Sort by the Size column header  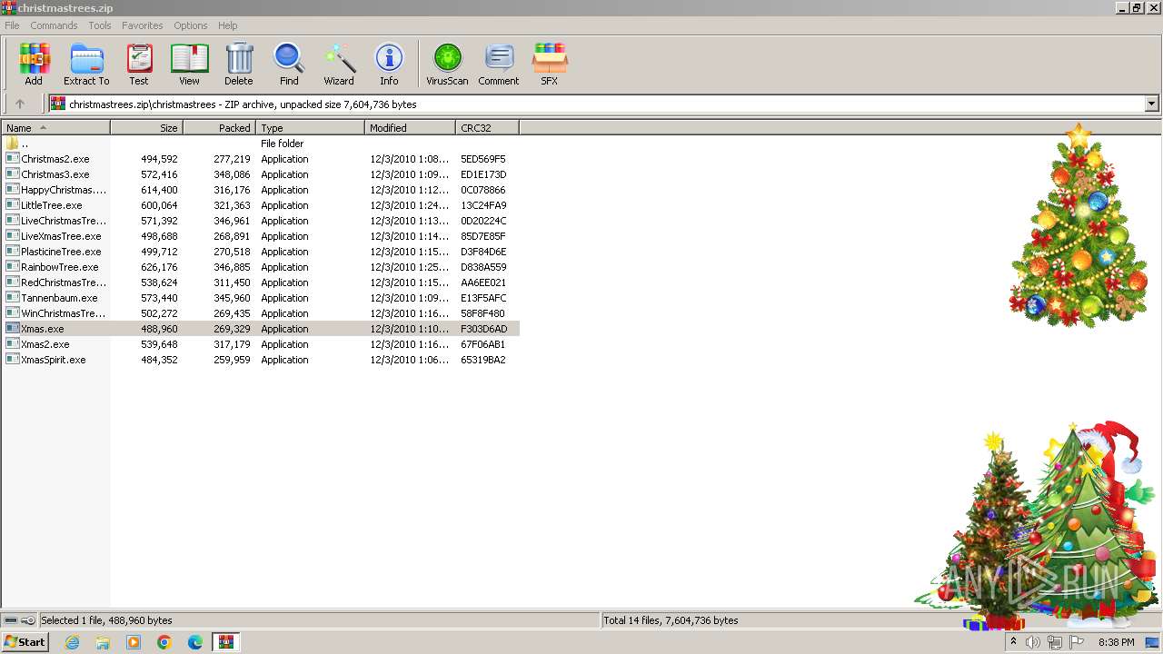(146, 128)
